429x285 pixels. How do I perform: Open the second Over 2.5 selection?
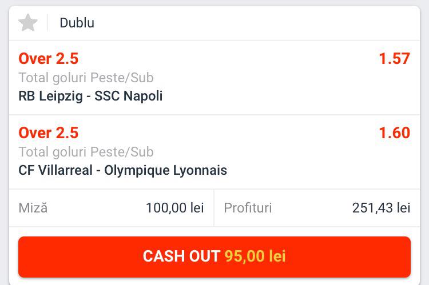pos(49,133)
